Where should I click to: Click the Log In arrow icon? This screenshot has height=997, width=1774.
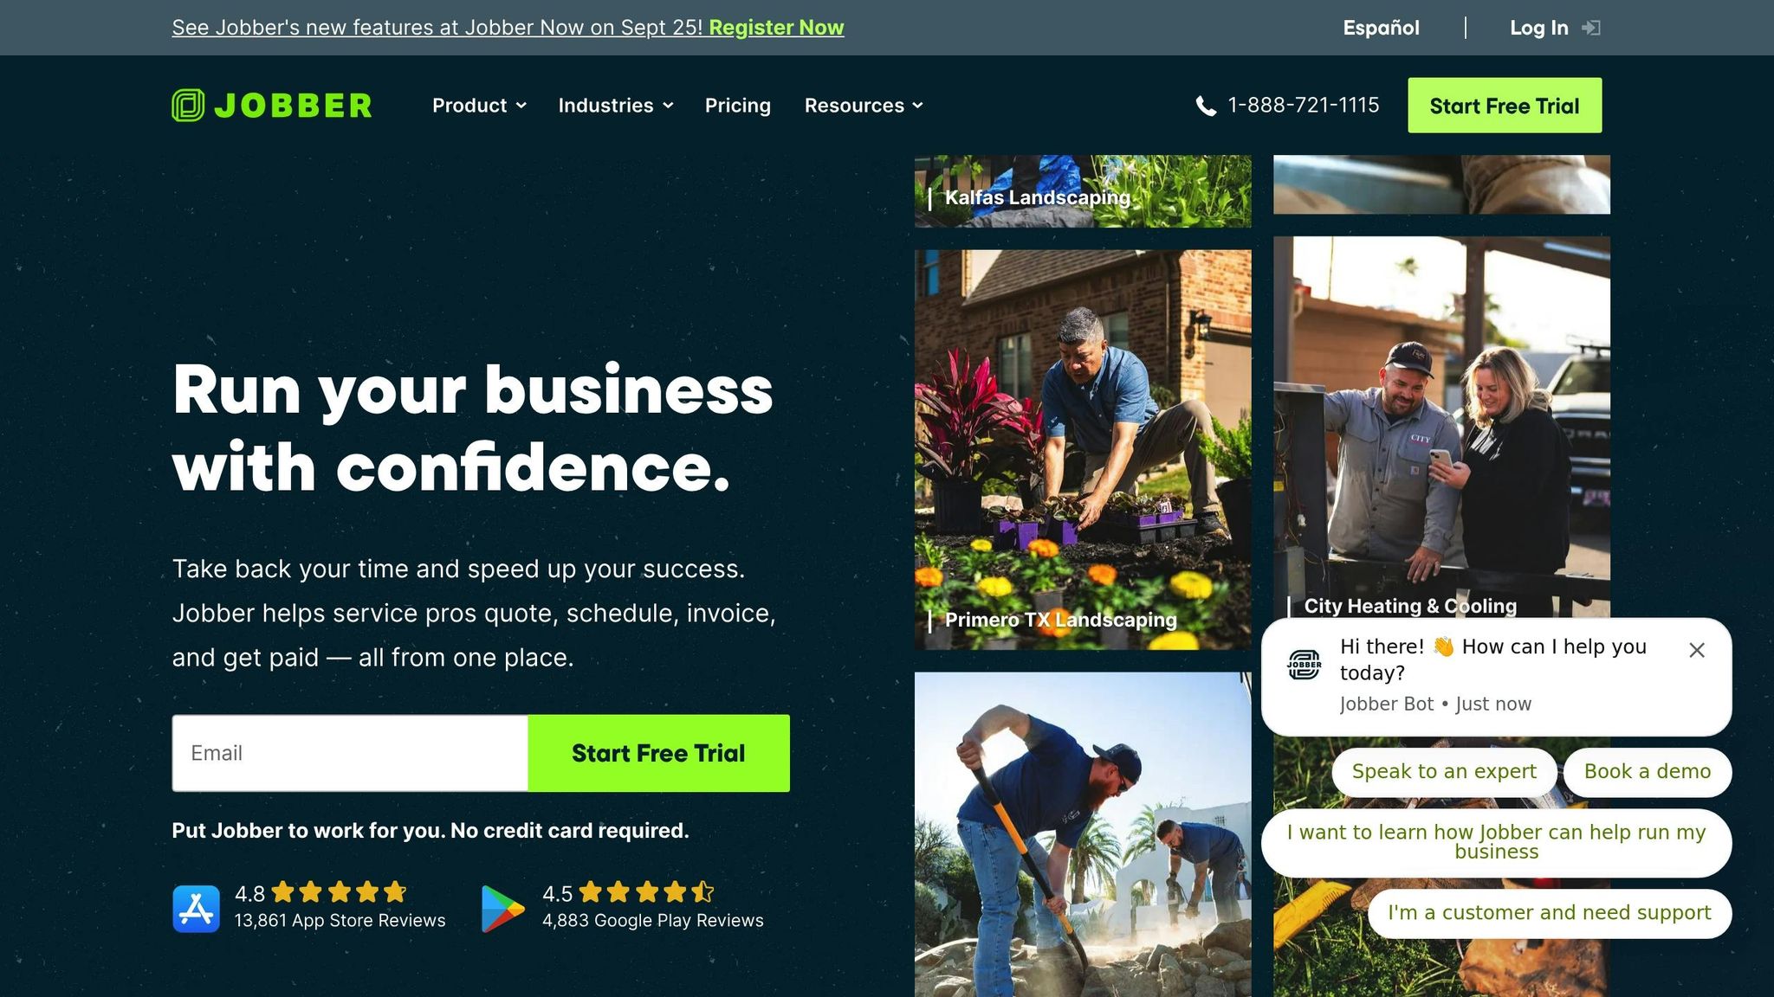[x=1590, y=28]
